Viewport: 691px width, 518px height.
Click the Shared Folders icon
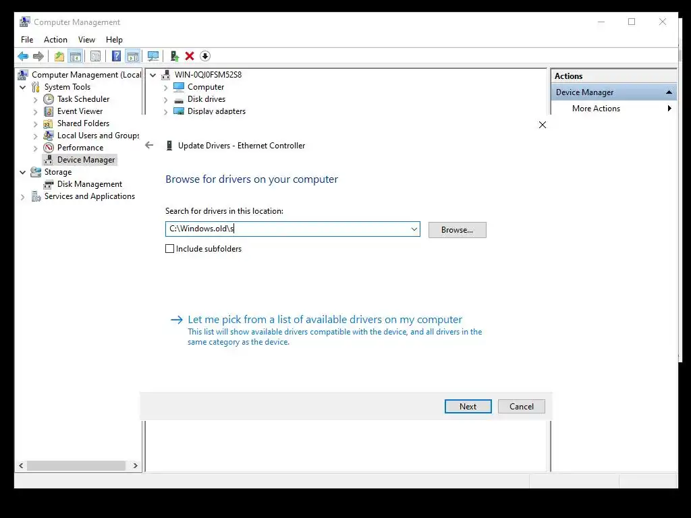[48, 123]
